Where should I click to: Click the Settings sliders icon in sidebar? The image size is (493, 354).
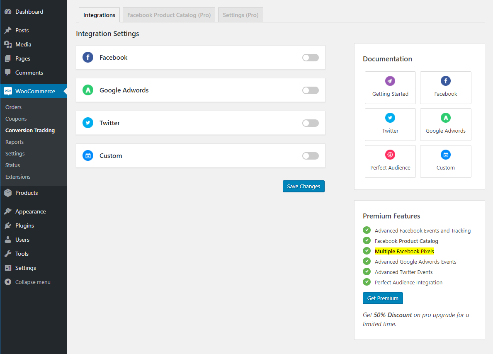pyautogui.click(x=8, y=268)
